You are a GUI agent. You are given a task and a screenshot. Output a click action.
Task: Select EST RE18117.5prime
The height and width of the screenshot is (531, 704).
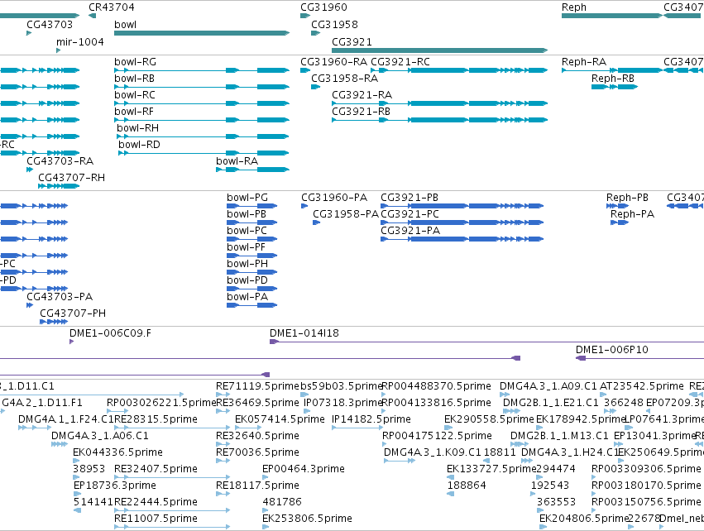[223, 494]
